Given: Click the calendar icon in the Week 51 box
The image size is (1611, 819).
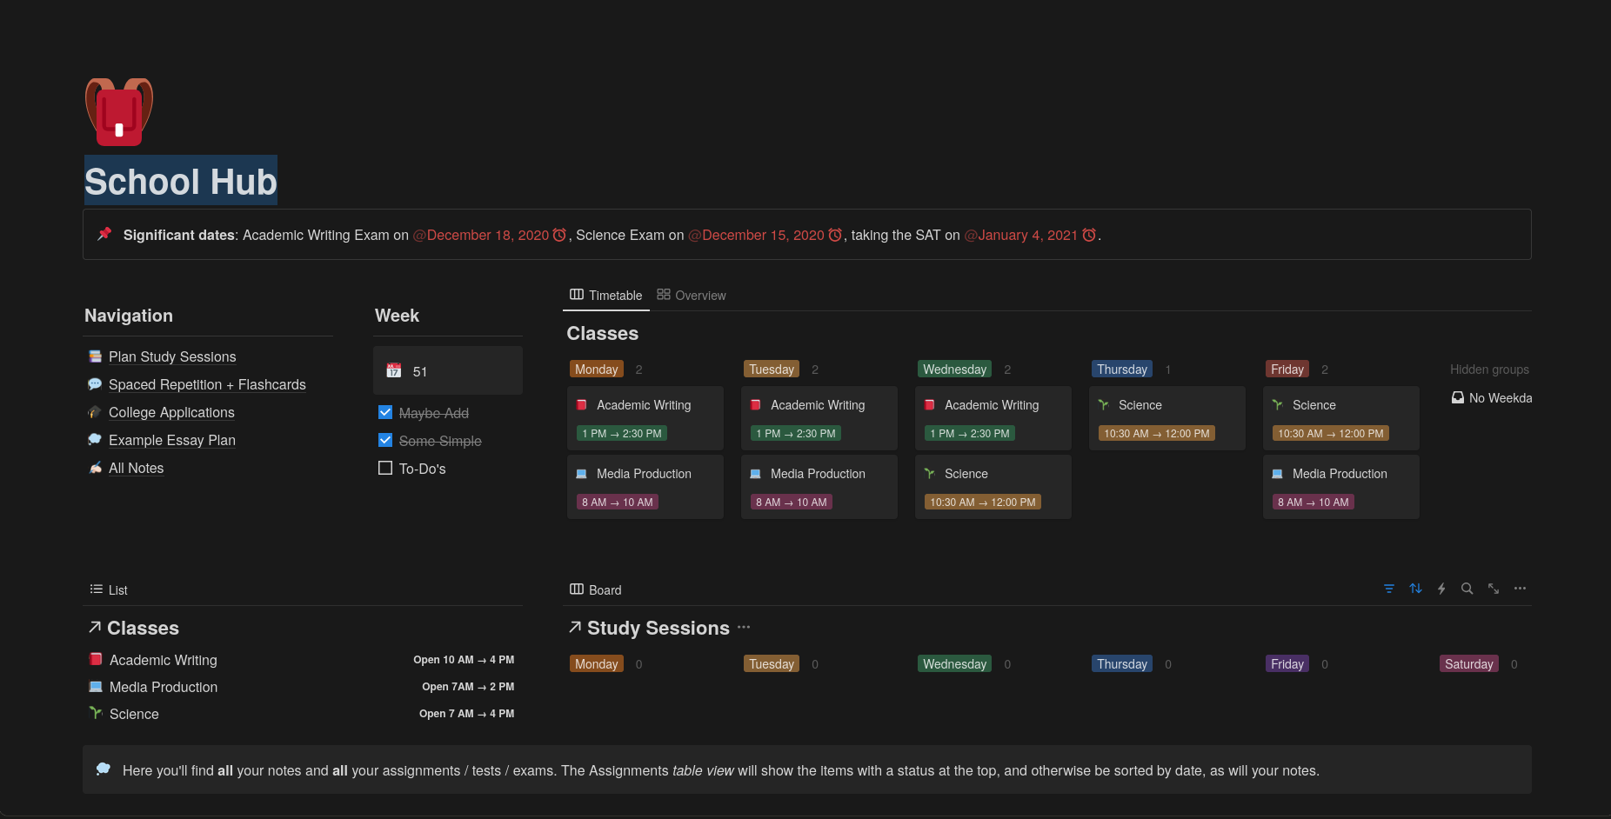Looking at the screenshot, I should click(394, 370).
